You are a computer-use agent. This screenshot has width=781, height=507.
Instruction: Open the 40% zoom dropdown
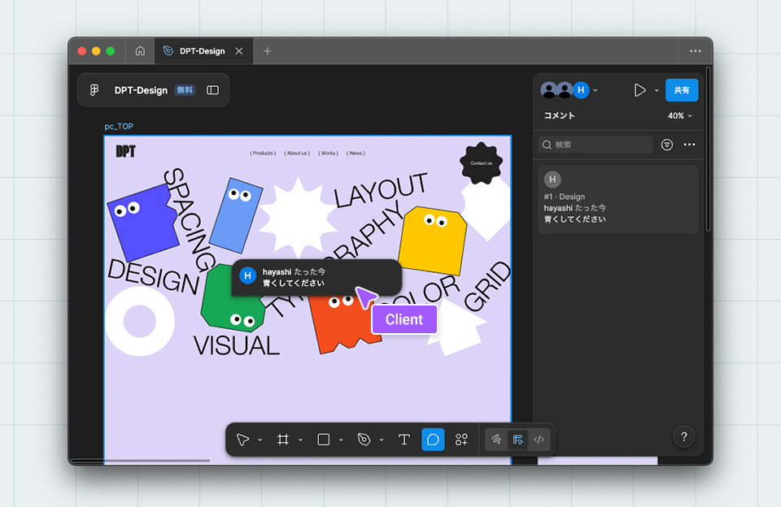pyautogui.click(x=680, y=116)
